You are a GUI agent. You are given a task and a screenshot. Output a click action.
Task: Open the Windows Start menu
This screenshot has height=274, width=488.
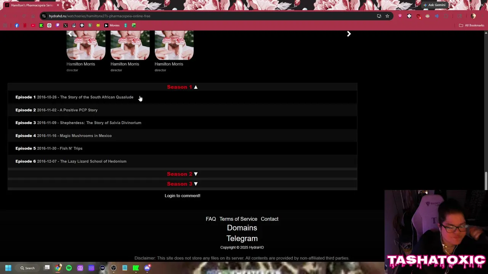8,268
